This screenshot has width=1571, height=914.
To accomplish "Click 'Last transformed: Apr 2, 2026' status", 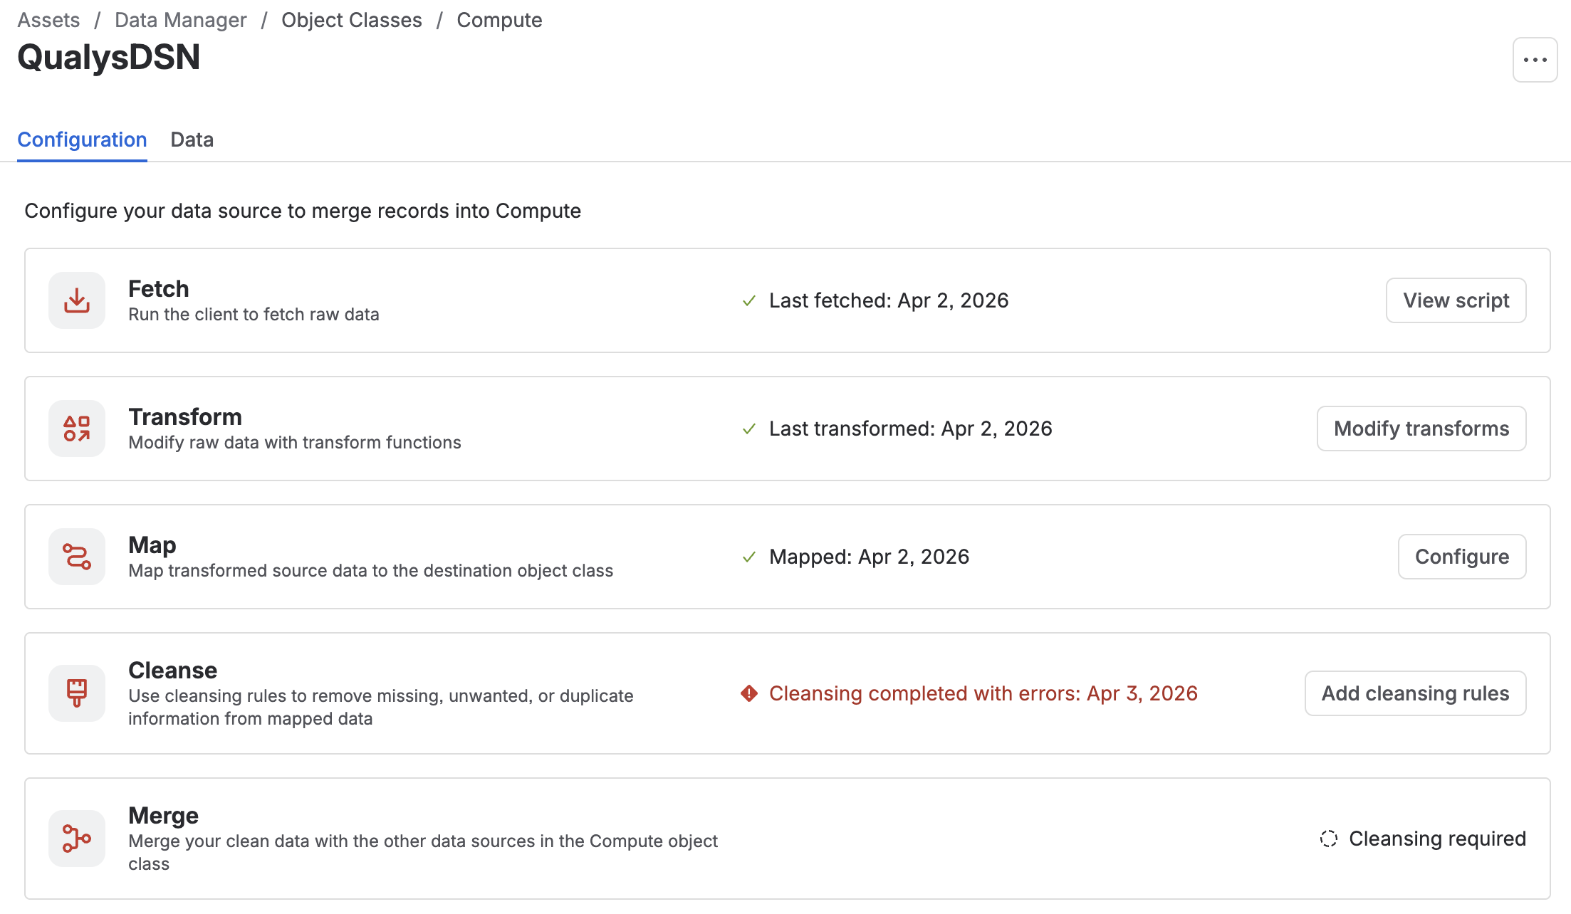I will click(911, 429).
